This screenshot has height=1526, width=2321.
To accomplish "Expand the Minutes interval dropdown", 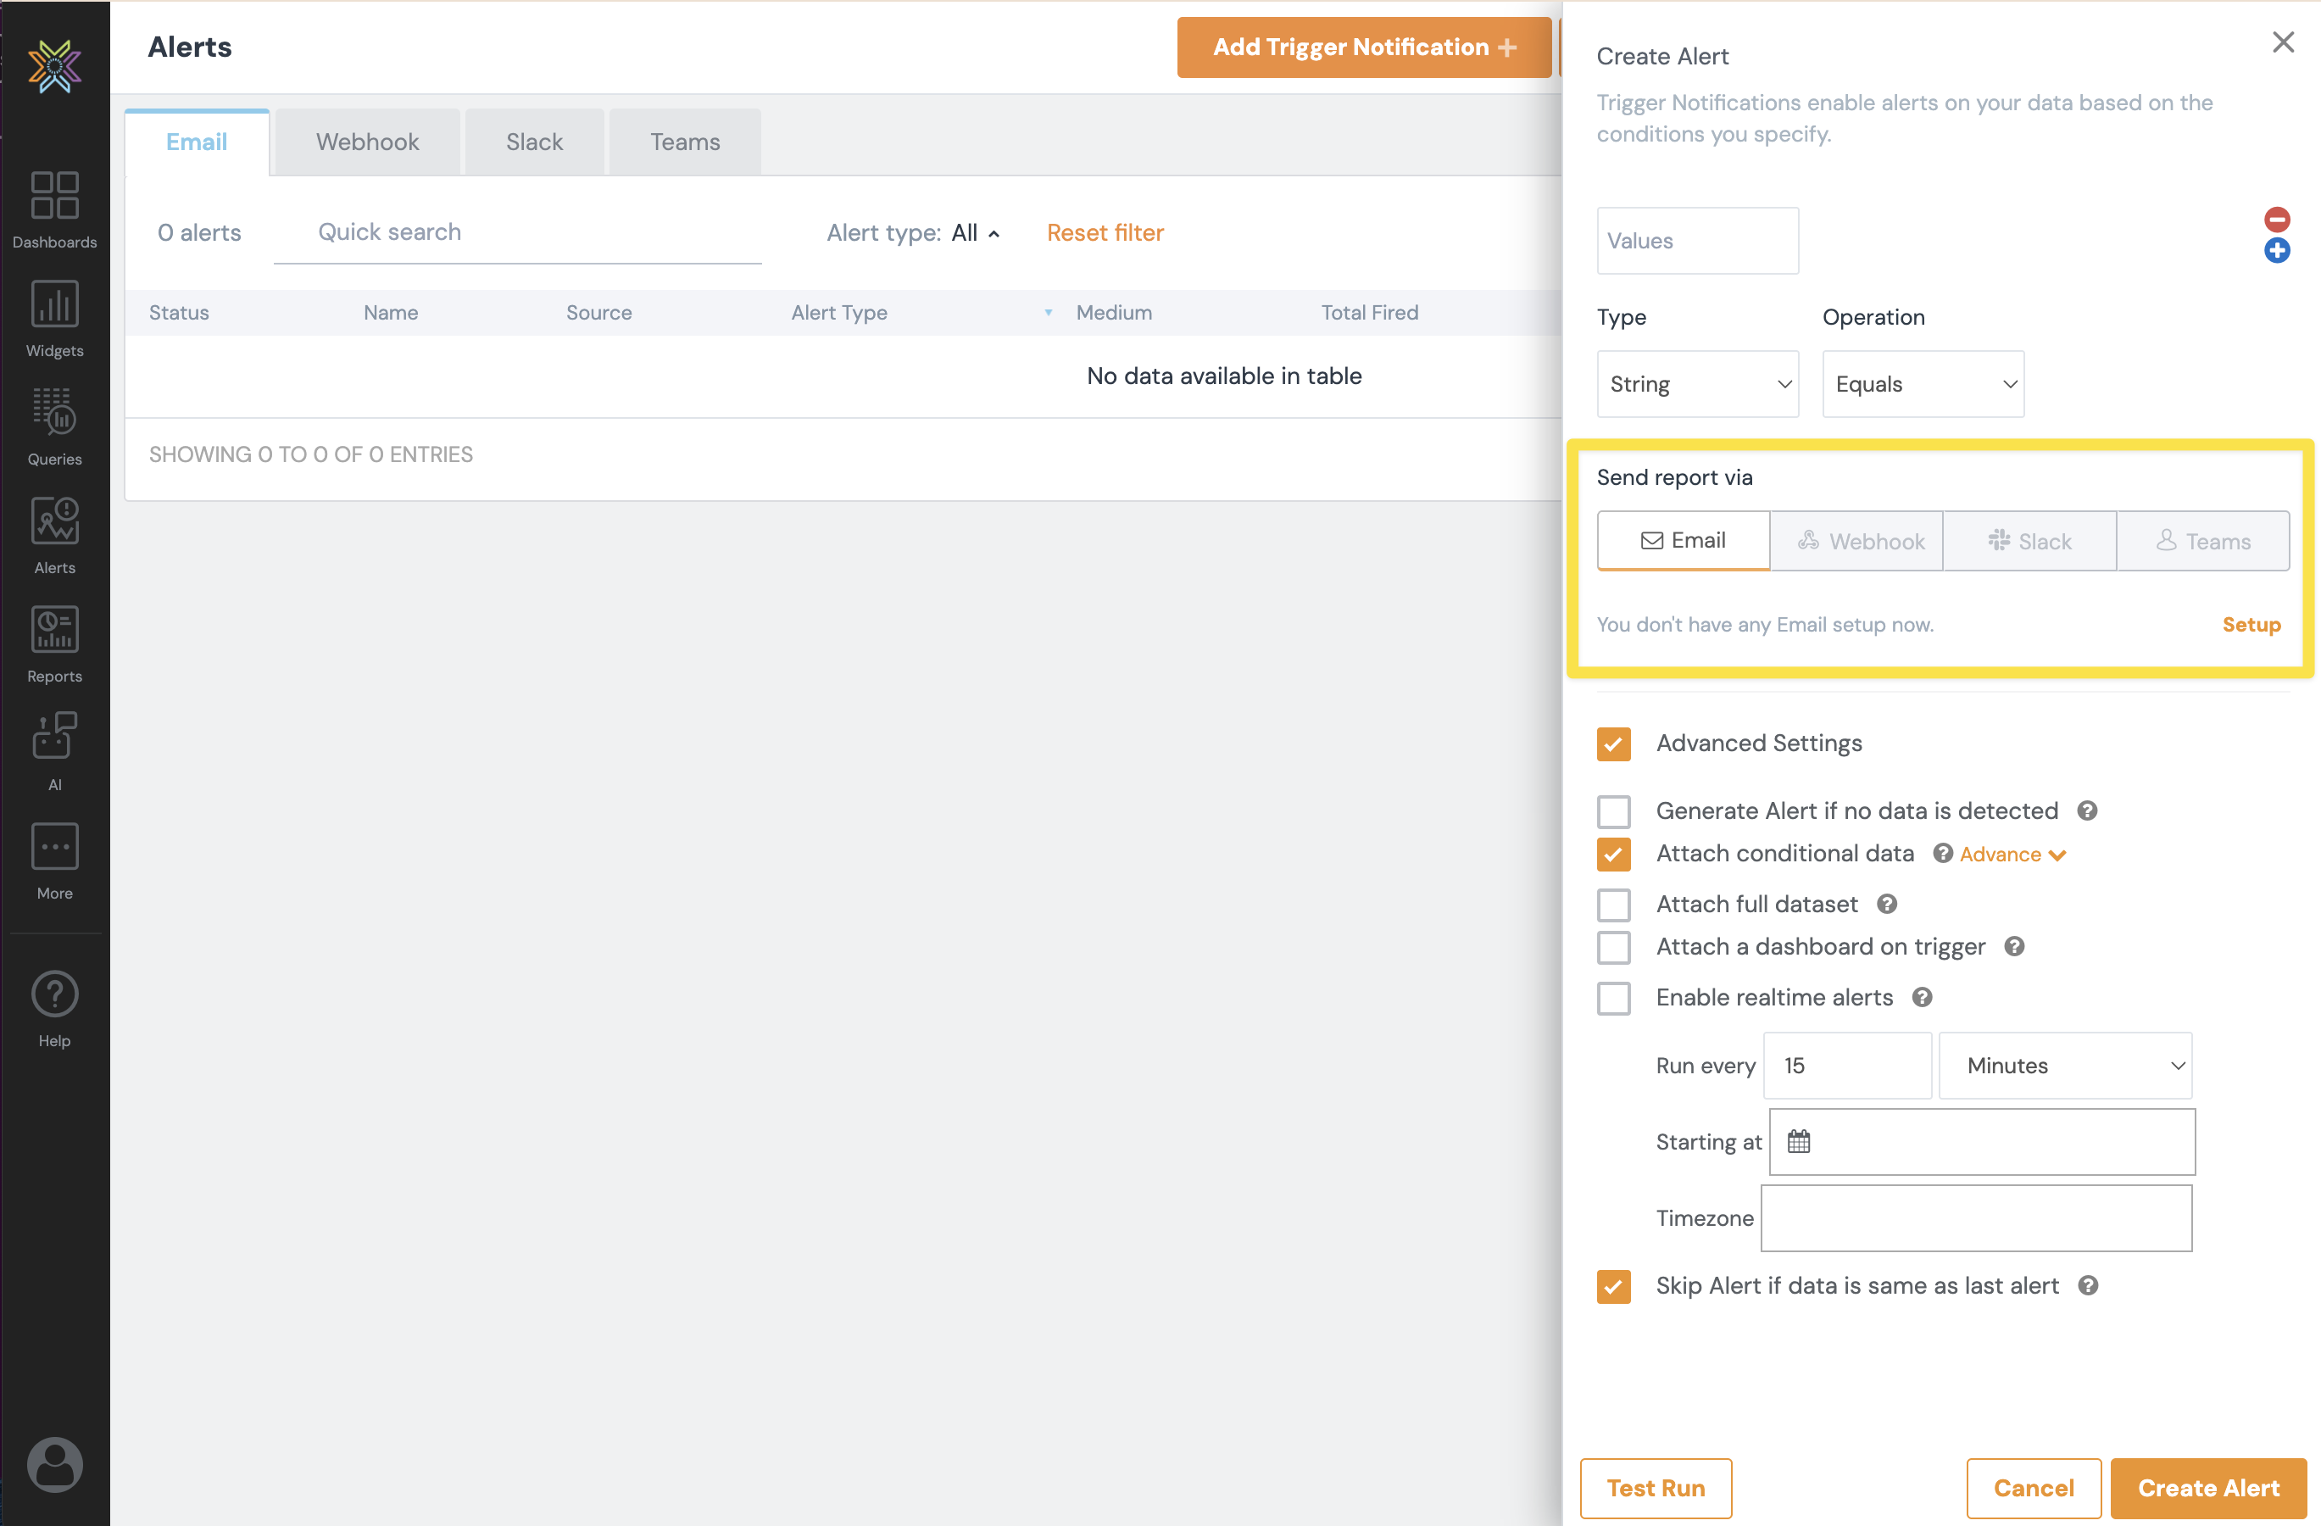I will (x=2064, y=1066).
